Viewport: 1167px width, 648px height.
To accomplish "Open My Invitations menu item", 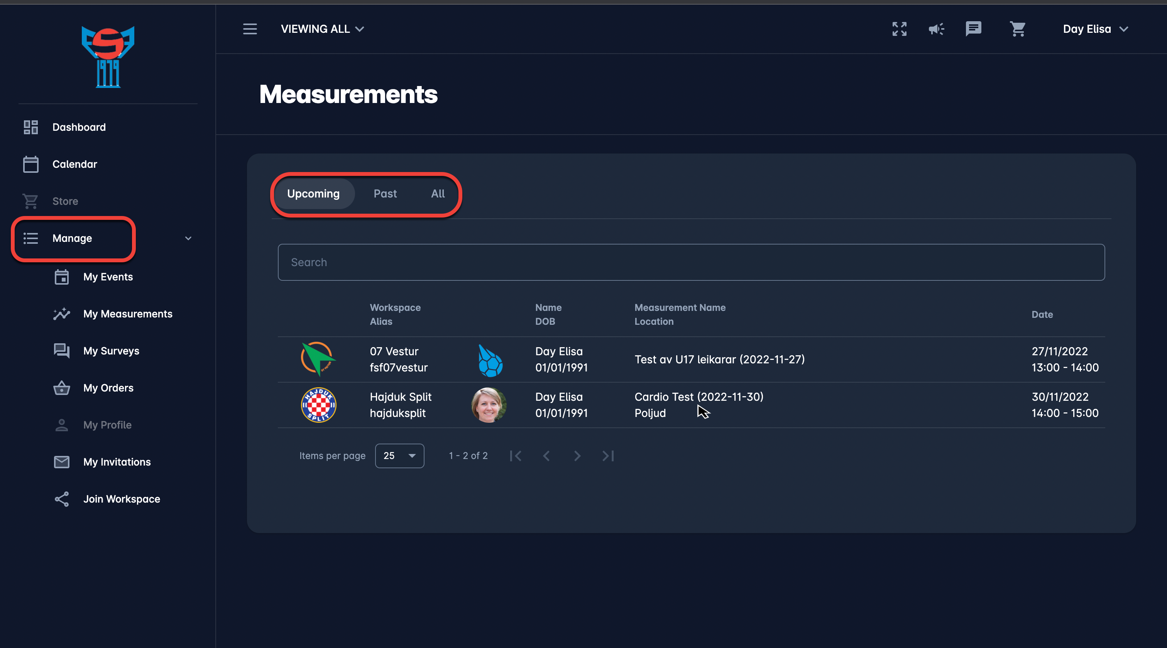I will pos(117,462).
